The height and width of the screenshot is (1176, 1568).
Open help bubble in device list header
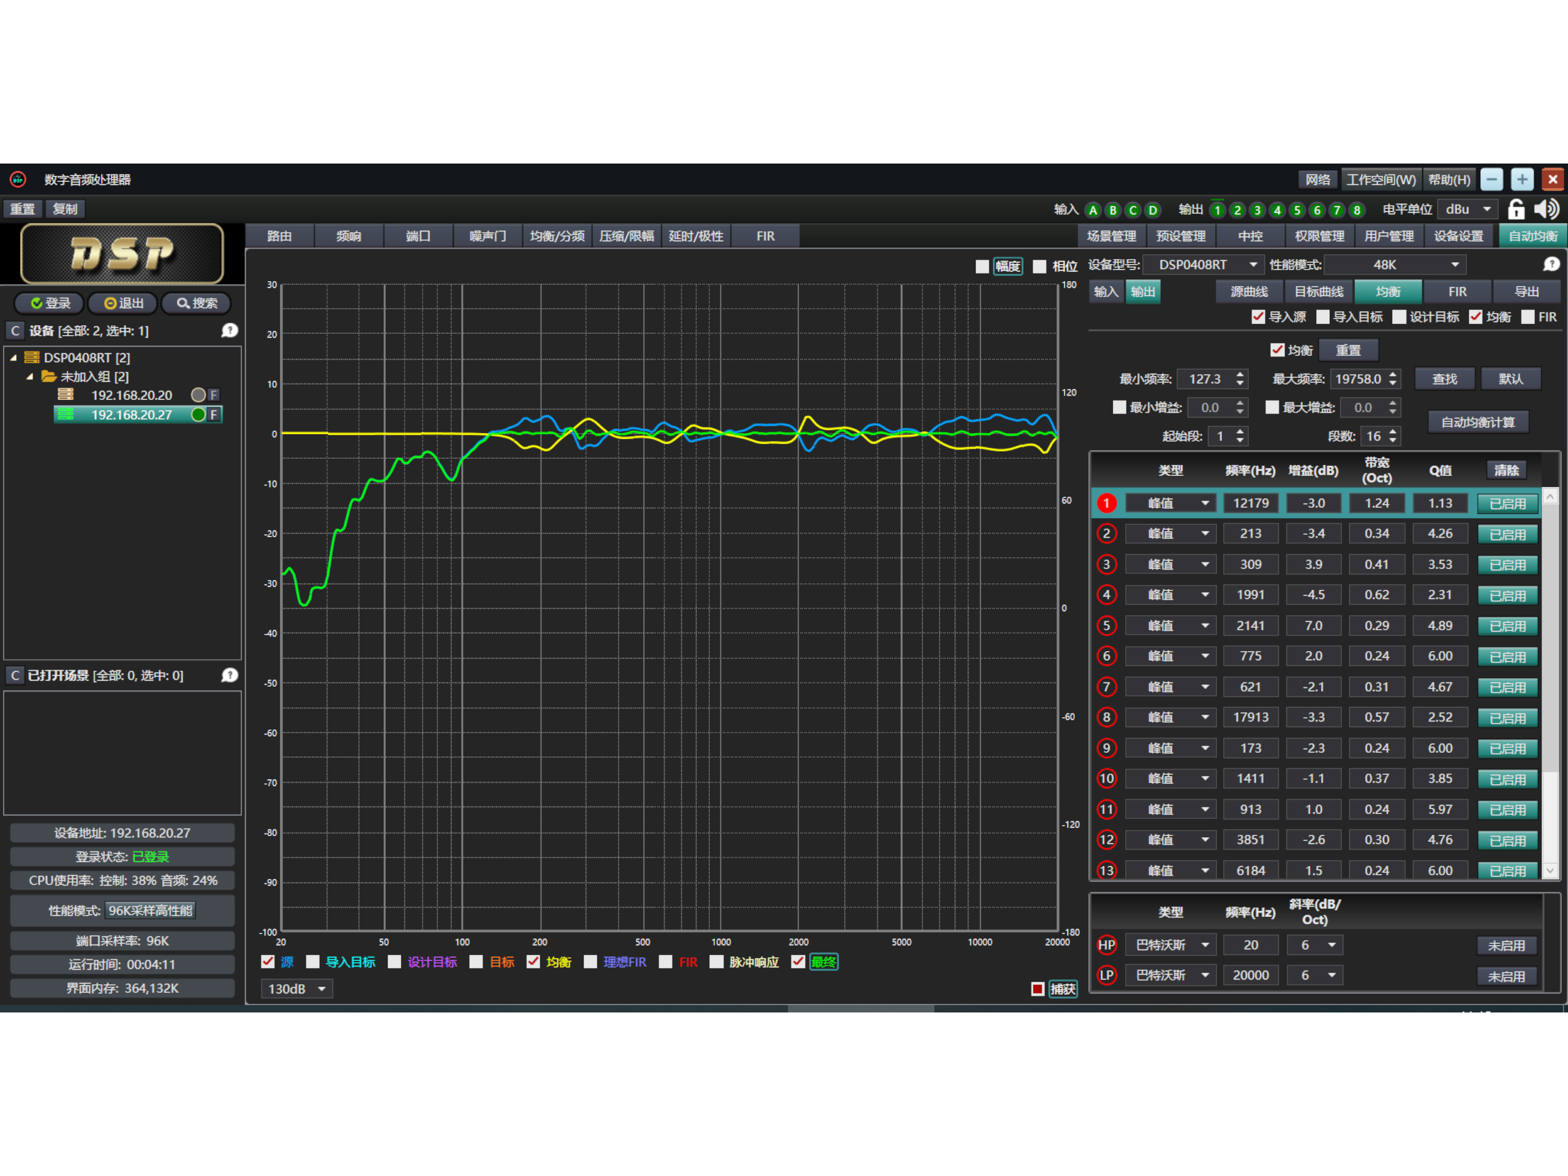coord(230,330)
